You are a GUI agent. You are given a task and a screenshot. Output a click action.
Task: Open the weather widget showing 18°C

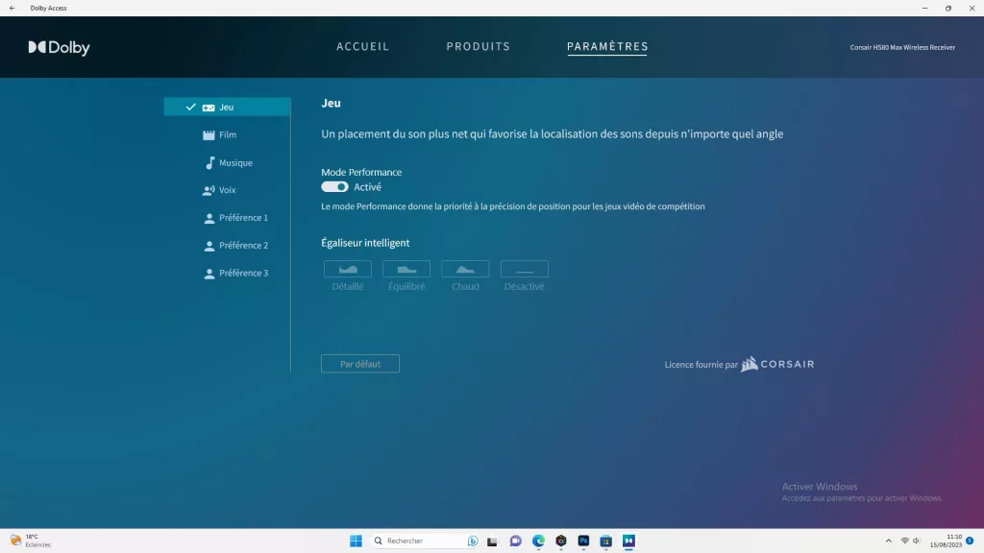click(30, 541)
